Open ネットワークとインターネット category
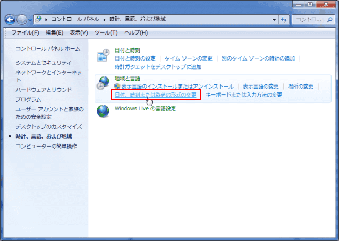The height and width of the screenshot is (241, 339). point(49,76)
